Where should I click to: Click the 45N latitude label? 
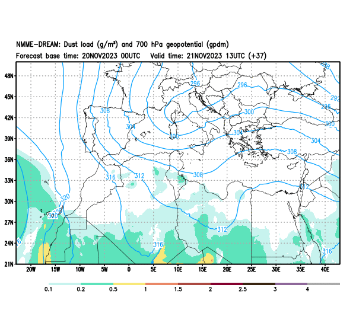click(x=9, y=97)
